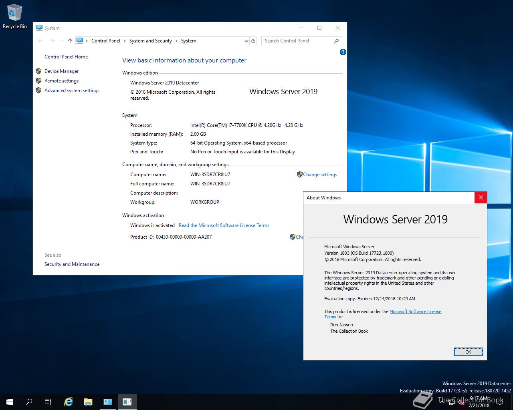Image resolution: width=513 pixels, height=410 pixels.
Task: Open File Explorer from taskbar
Action: click(x=88, y=402)
